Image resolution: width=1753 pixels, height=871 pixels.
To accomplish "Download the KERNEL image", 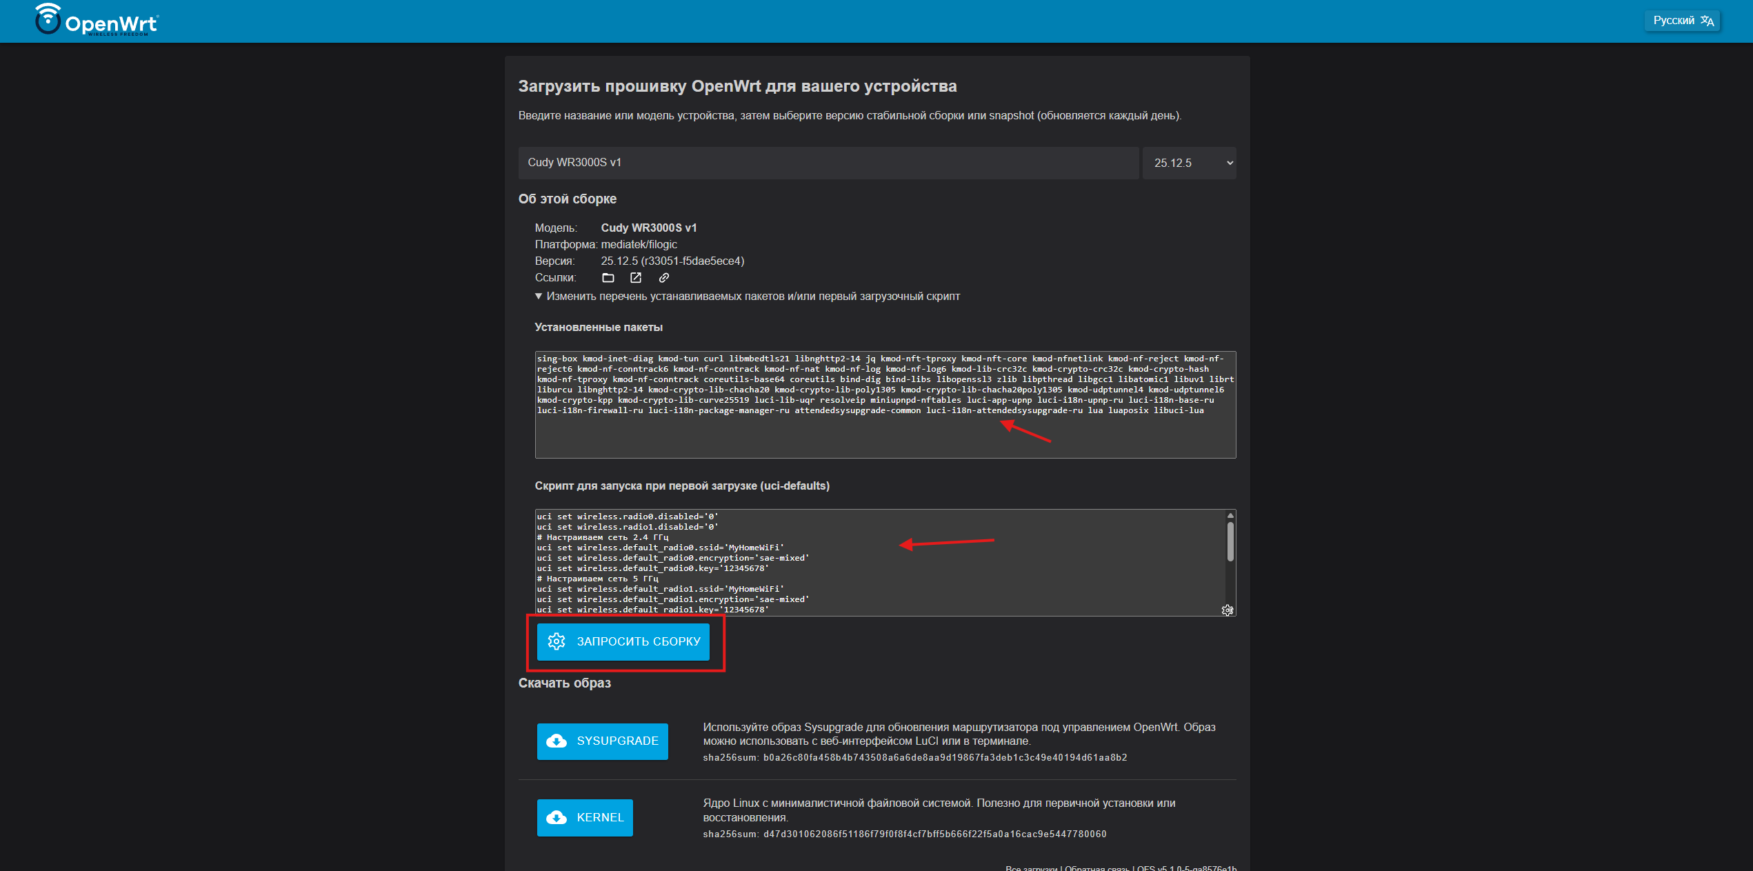I will pyautogui.click(x=585, y=818).
